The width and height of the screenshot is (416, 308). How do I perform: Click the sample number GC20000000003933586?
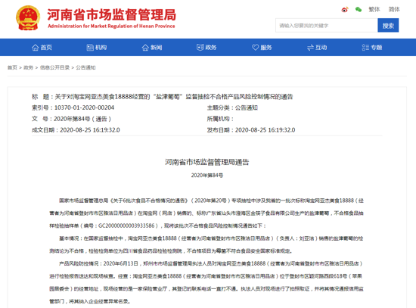[x=126, y=226]
